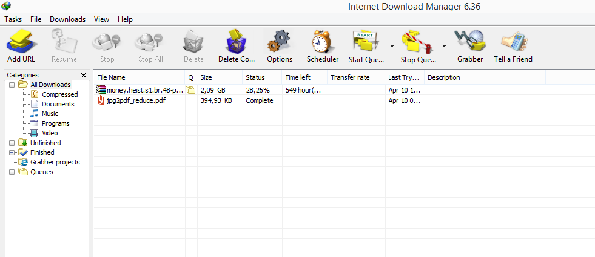Screen dimensions: 595x257
Task: Launch the Grabber tool icon
Action: [x=470, y=42]
